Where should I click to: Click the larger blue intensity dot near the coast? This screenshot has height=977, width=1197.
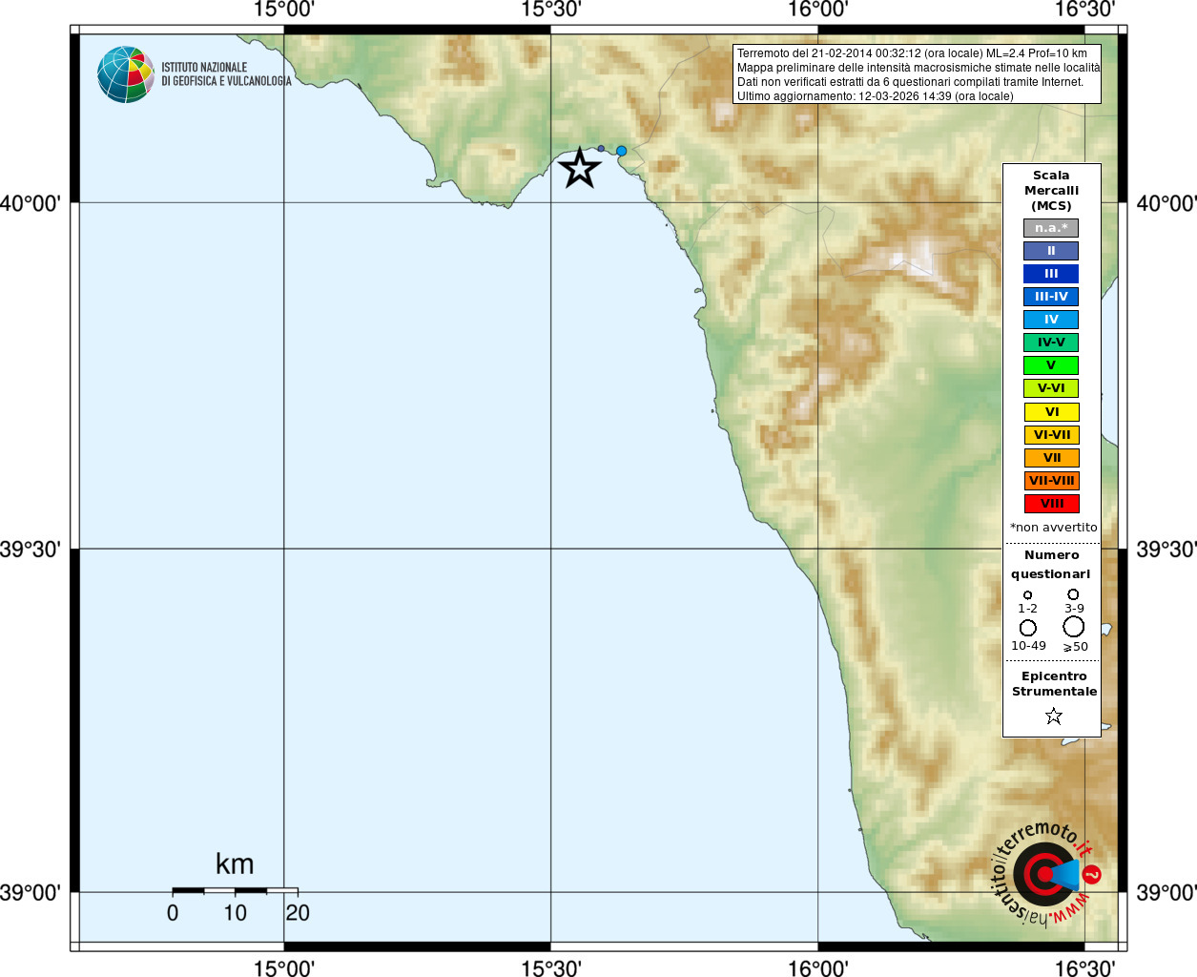pyautogui.click(x=622, y=151)
